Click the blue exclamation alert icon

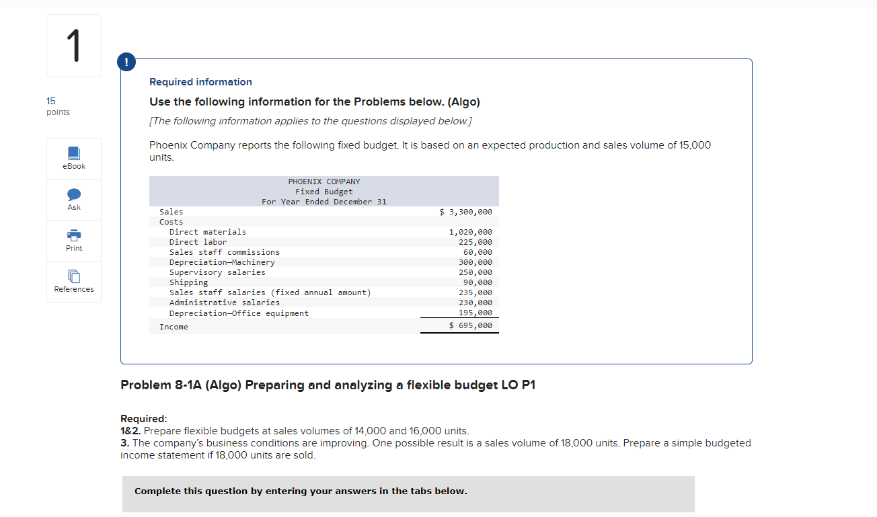(125, 62)
